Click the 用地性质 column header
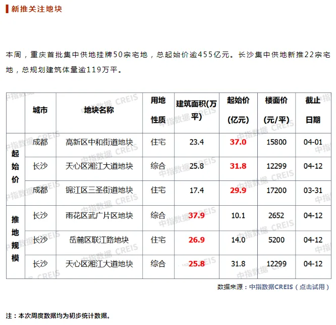The image size is (336, 325). click(158, 110)
